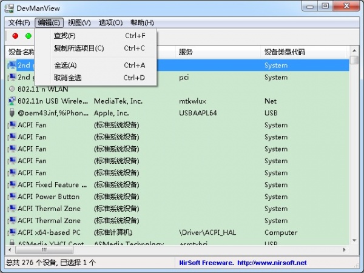Choose 取消全选 from the edit menu
This screenshot has height=273, width=364.
[67, 78]
